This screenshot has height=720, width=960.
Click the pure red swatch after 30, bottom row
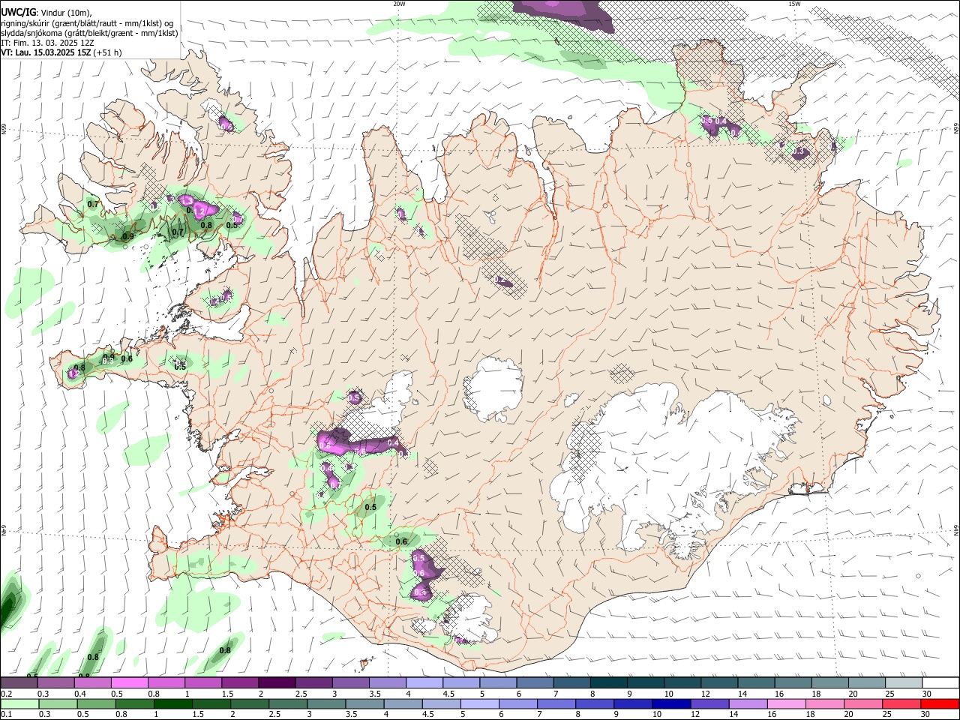click(940, 703)
